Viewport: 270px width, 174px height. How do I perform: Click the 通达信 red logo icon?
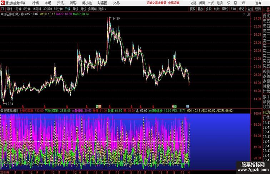click(x=2, y=3)
